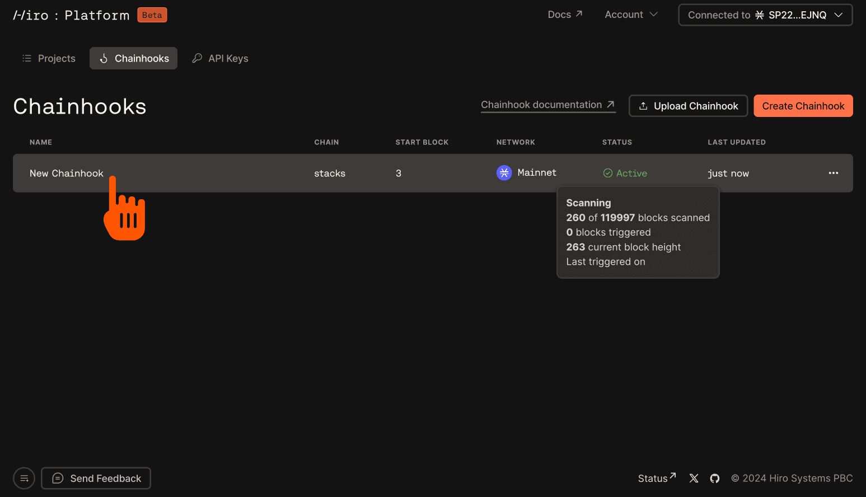866x497 pixels.
Task: Click the 'just now' last updated cell
Action: (728, 174)
